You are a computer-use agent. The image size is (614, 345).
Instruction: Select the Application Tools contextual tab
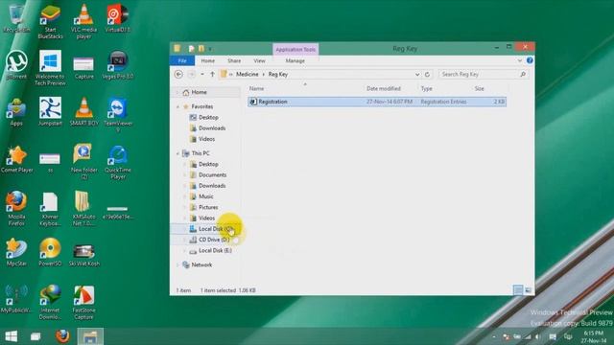click(x=295, y=49)
